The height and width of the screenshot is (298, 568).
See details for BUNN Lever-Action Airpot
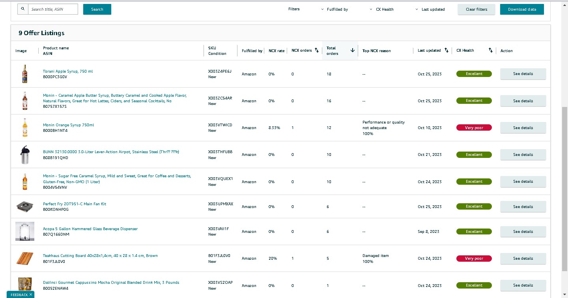[x=523, y=155]
